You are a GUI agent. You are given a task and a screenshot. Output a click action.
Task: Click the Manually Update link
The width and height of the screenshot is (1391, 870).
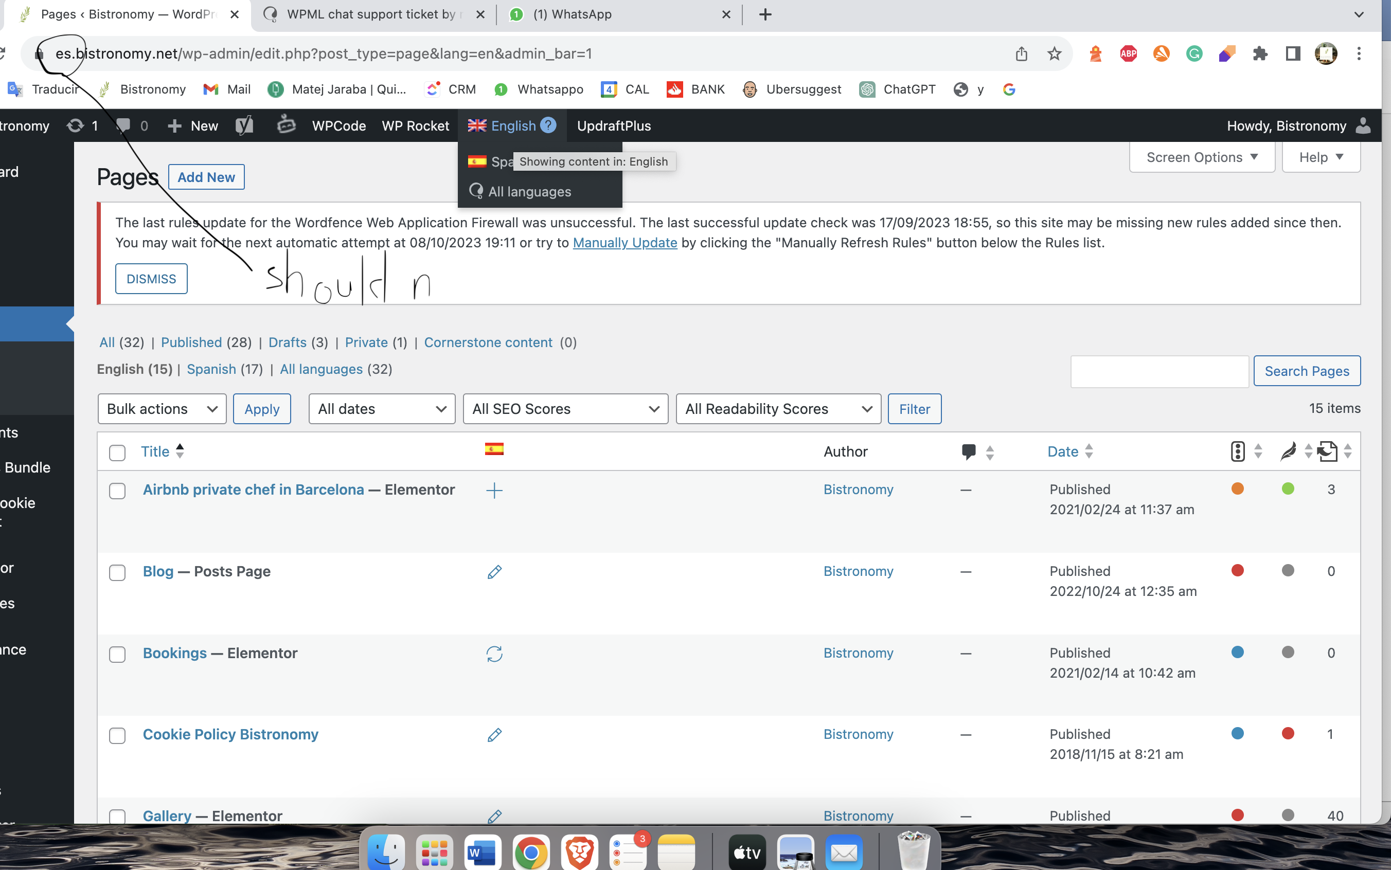[x=625, y=243]
